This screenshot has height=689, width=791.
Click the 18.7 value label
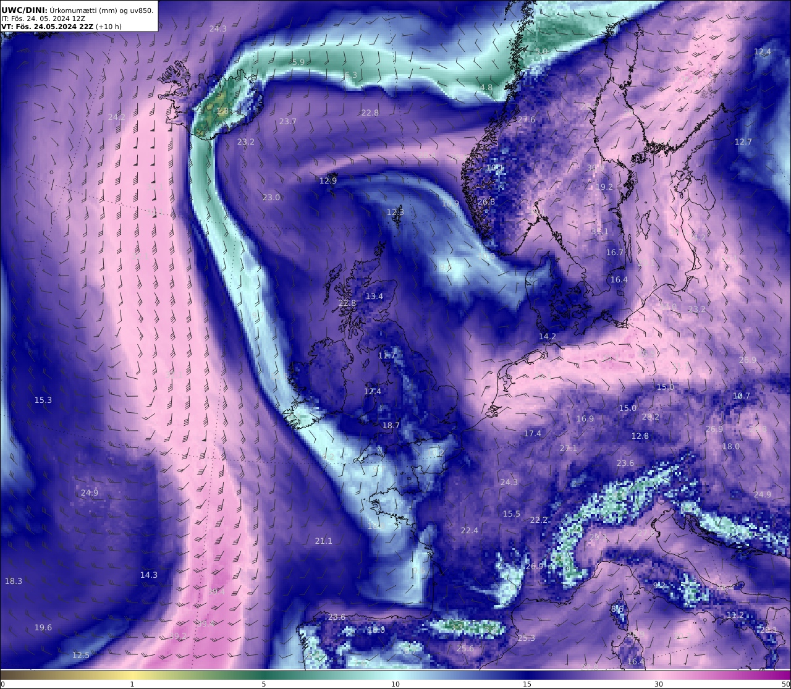coord(391,426)
